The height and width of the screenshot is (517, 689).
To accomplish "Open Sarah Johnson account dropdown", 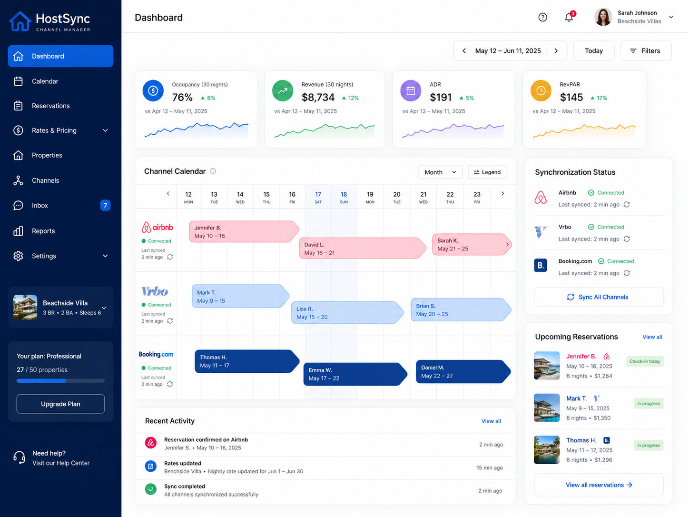I will [671, 17].
